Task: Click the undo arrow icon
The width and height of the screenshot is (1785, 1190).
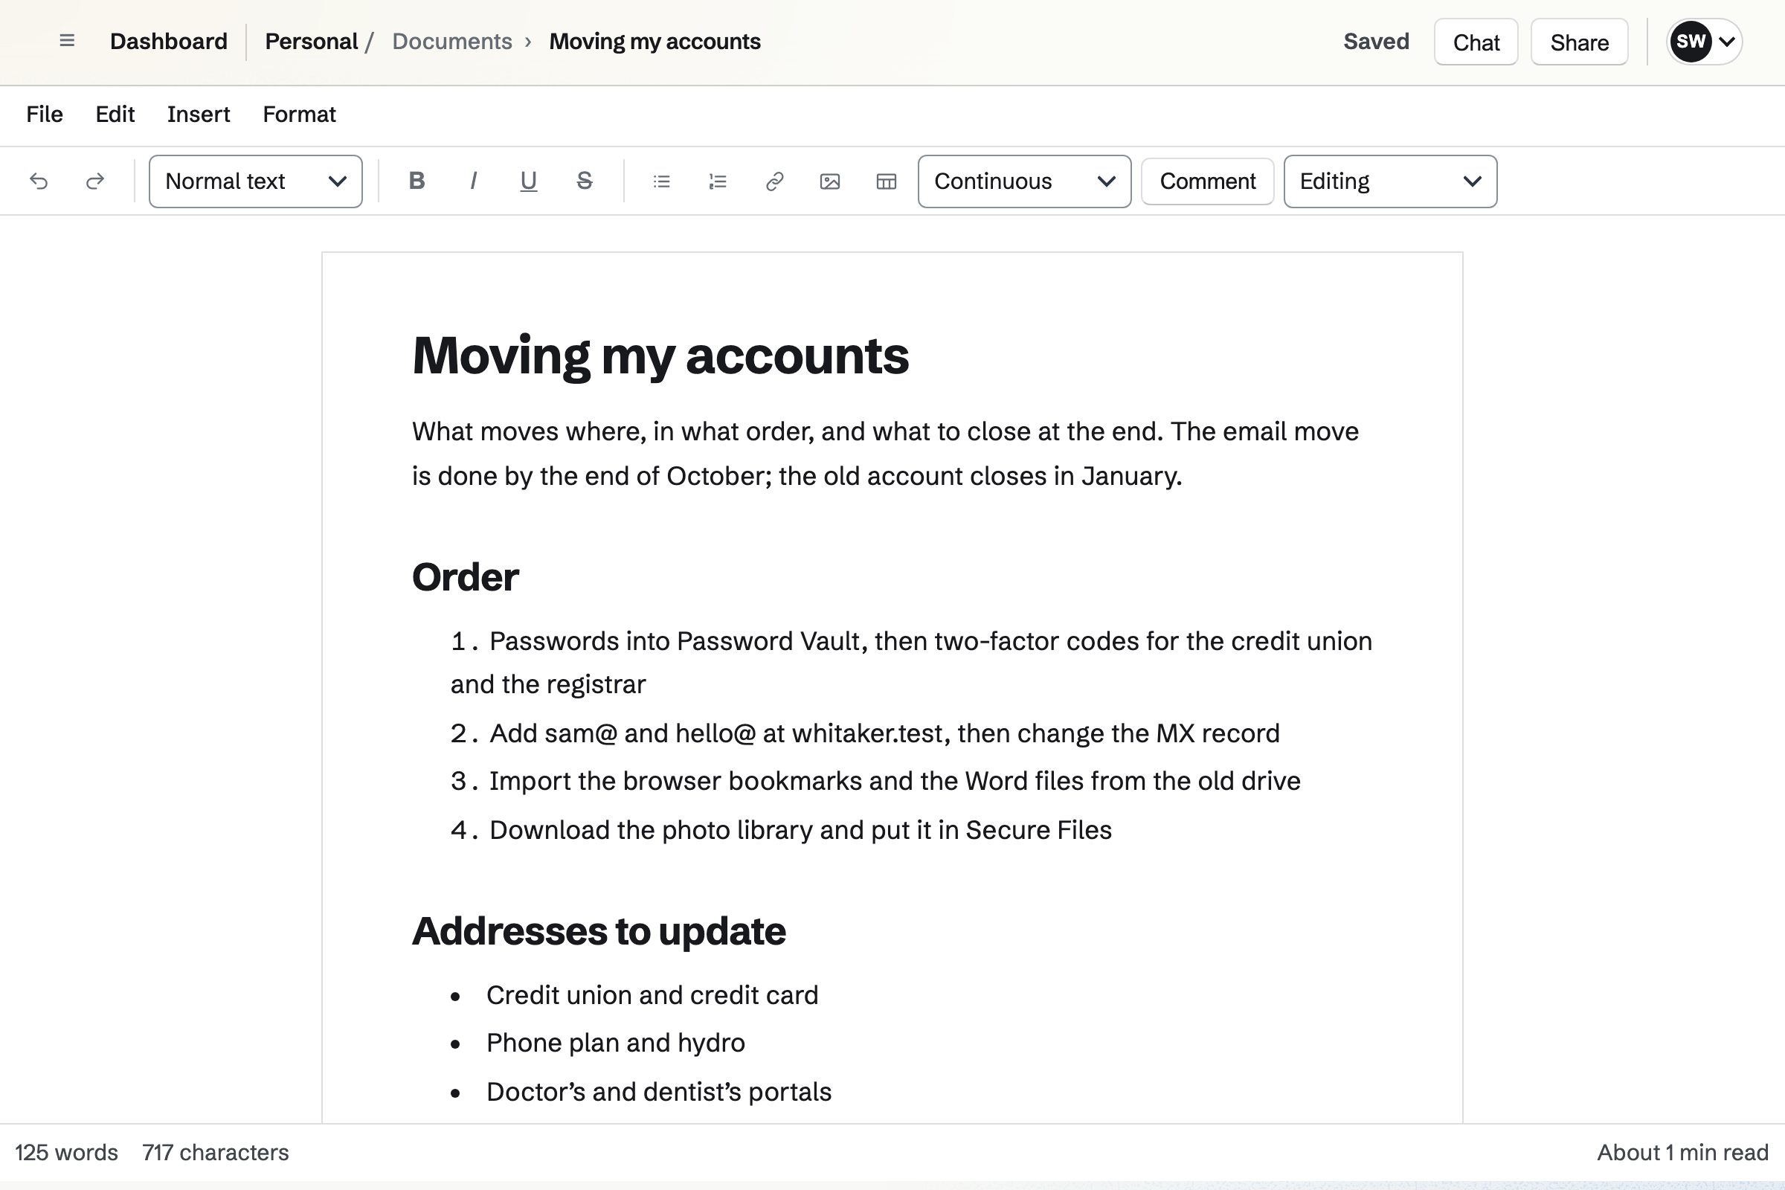Action: [x=39, y=181]
